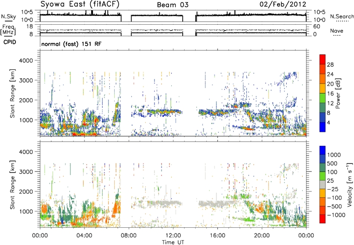Click the red bottom Velocity colorbar segment
The width and height of the screenshot is (354, 245).
coord(323,219)
